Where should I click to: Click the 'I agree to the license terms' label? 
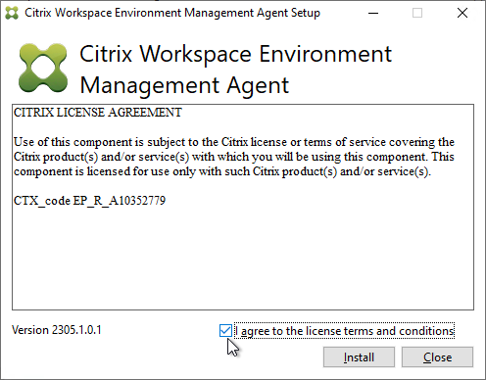[x=344, y=331]
